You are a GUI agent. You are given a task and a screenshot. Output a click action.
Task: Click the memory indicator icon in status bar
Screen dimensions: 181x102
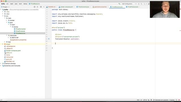[x=151, y=100]
